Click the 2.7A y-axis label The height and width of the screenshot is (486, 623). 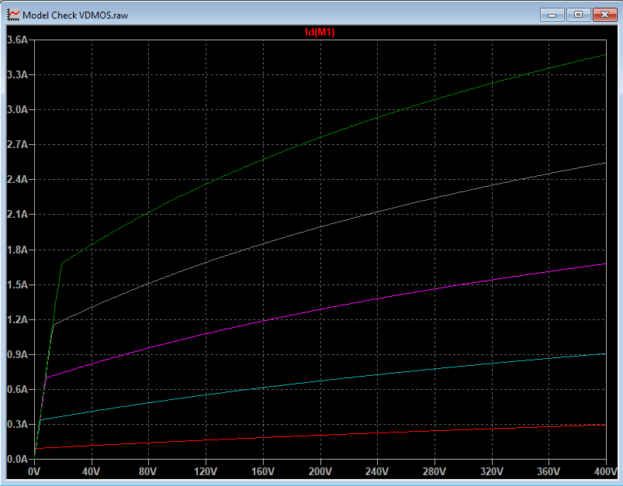[18, 144]
